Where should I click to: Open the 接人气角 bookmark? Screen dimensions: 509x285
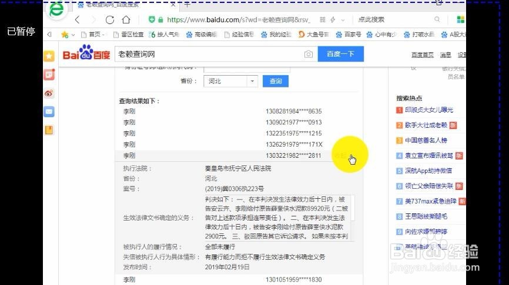point(164,35)
